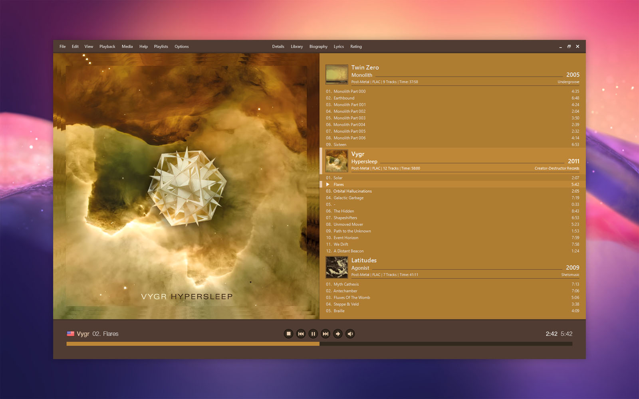Viewport: 639px width, 399px height.
Task: Click the large Vygr Hypersleep cover art
Action: [186, 186]
